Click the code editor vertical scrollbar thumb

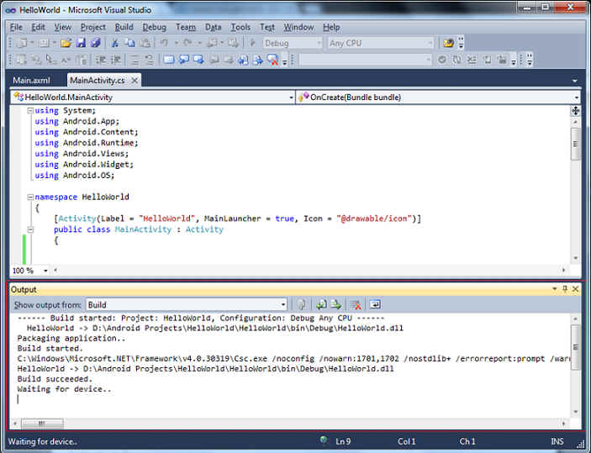(x=575, y=144)
